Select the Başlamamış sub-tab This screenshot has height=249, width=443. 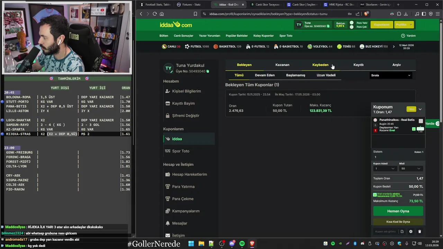point(296,75)
